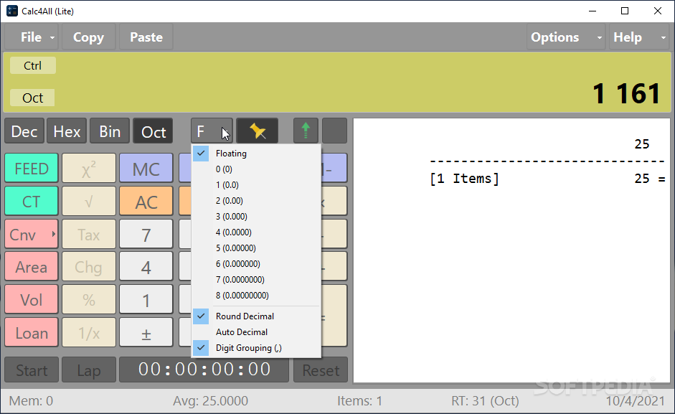Select 0 (0) decimal places
Screen dimensions: 675x414
(257, 169)
